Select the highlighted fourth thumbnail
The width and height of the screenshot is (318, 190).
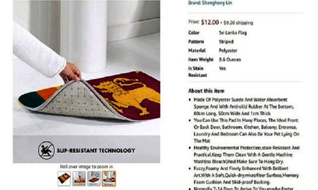tap(109, 178)
